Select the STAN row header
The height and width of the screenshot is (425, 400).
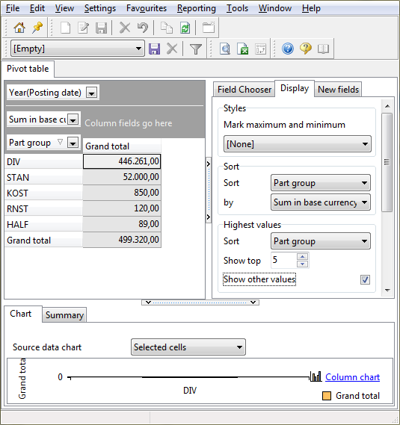(43, 177)
